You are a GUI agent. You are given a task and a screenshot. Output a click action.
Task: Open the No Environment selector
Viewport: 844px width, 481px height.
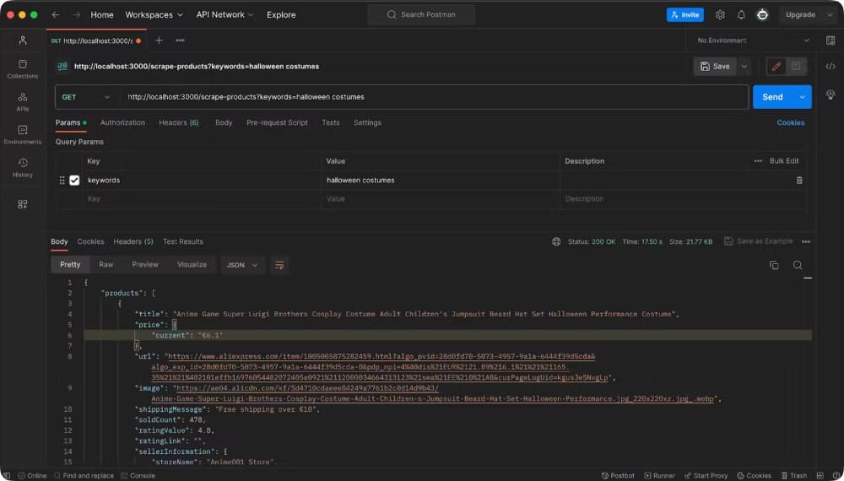coord(753,41)
